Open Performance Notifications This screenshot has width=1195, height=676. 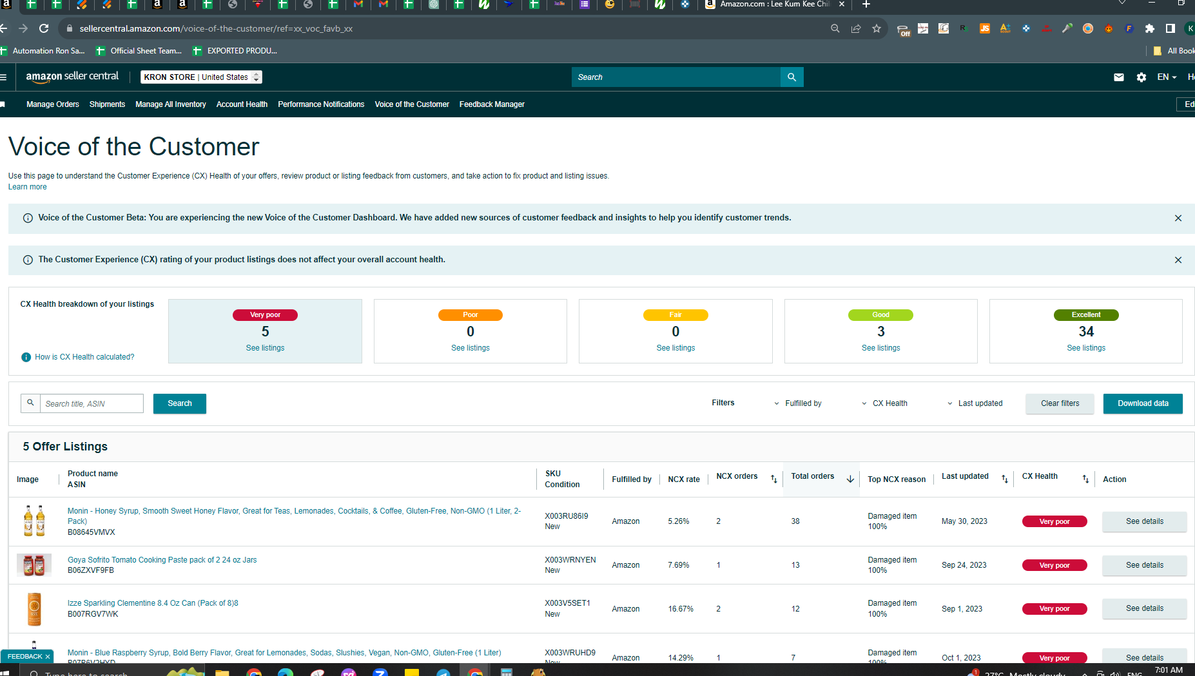[321, 104]
